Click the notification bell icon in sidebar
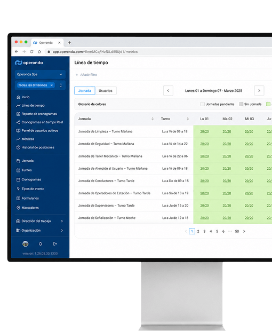The width and height of the screenshot is (272, 331). click(x=41, y=244)
